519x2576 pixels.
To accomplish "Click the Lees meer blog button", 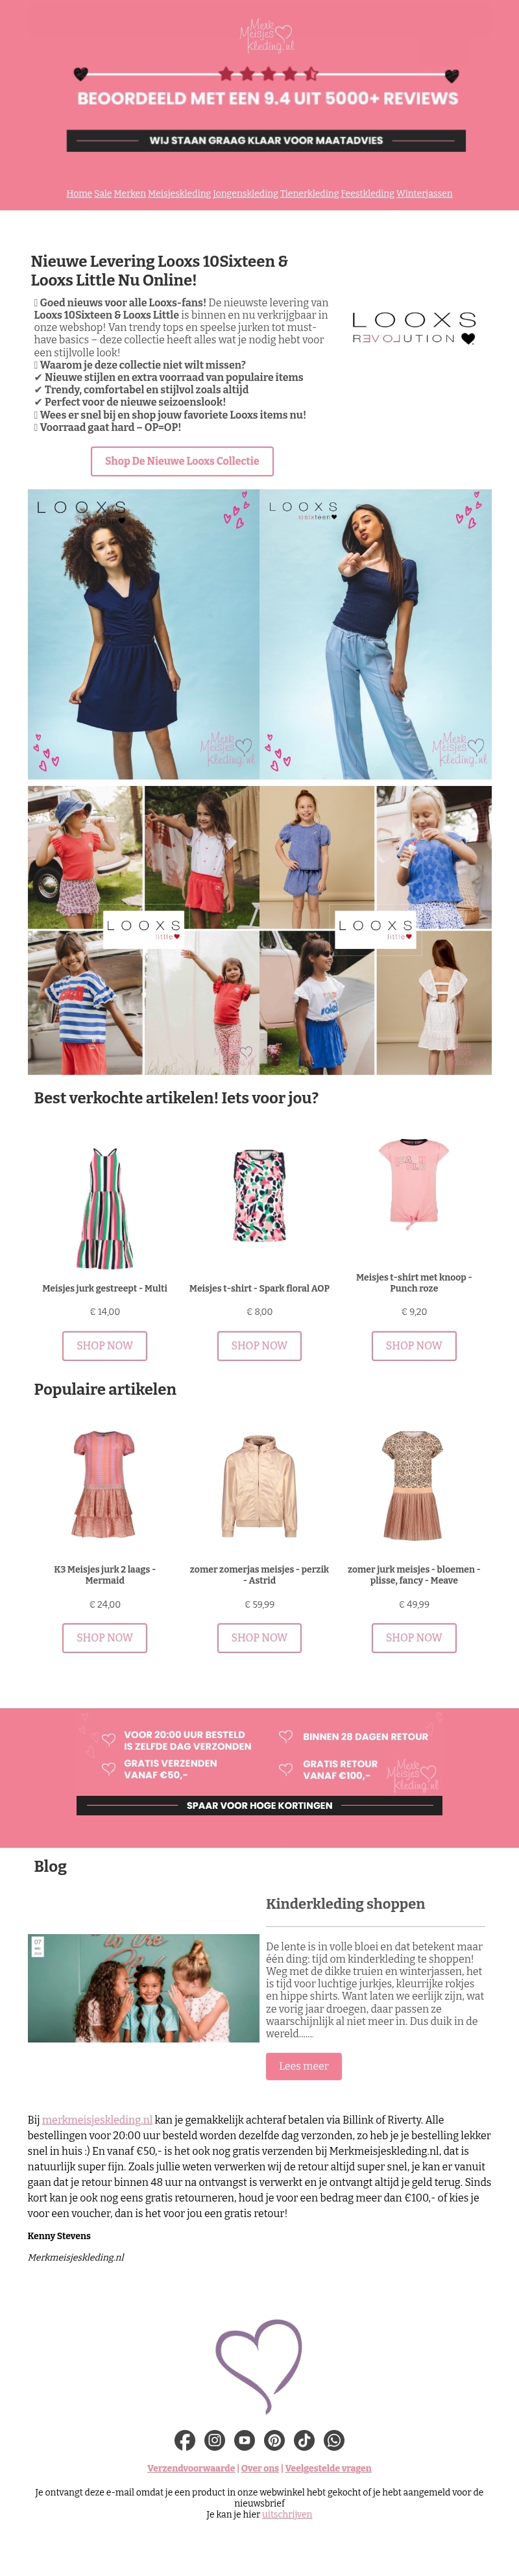I will click(303, 2065).
